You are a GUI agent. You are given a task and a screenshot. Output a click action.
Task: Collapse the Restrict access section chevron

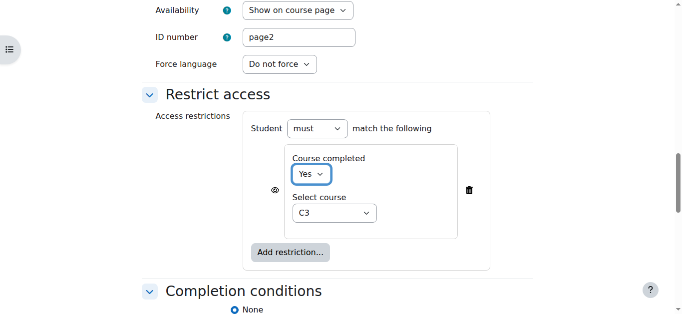[x=150, y=95]
